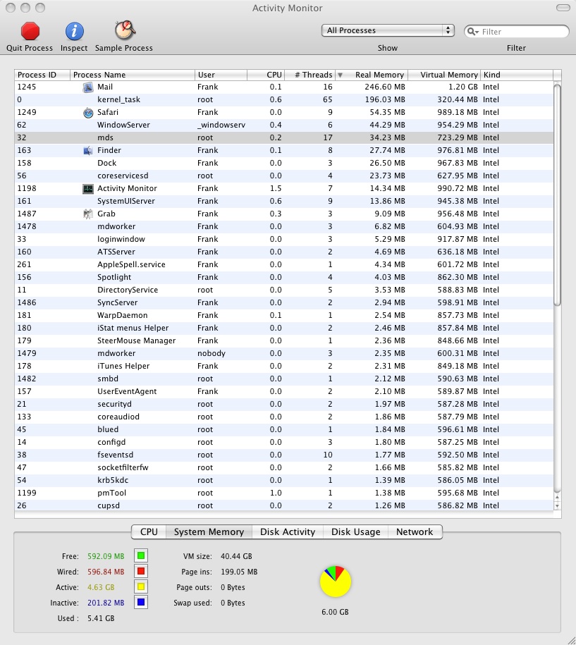Click the yellow Active memory swatch
576x645 pixels.
coord(141,587)
